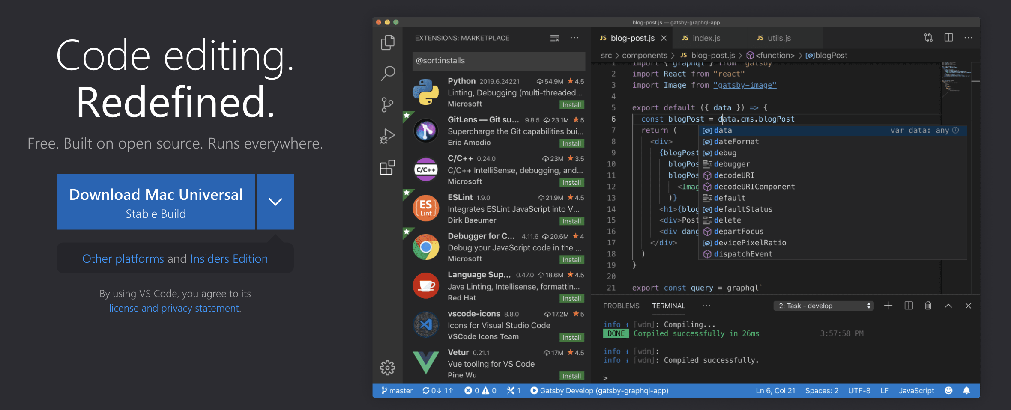Screen dimensions: 1011x410
Task: Click Download Mac Universal button
Action: 156,202
